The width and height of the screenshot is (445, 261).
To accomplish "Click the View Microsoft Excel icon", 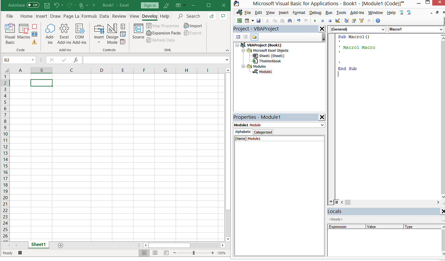I will pyautogui.click(x=239, y=20).
